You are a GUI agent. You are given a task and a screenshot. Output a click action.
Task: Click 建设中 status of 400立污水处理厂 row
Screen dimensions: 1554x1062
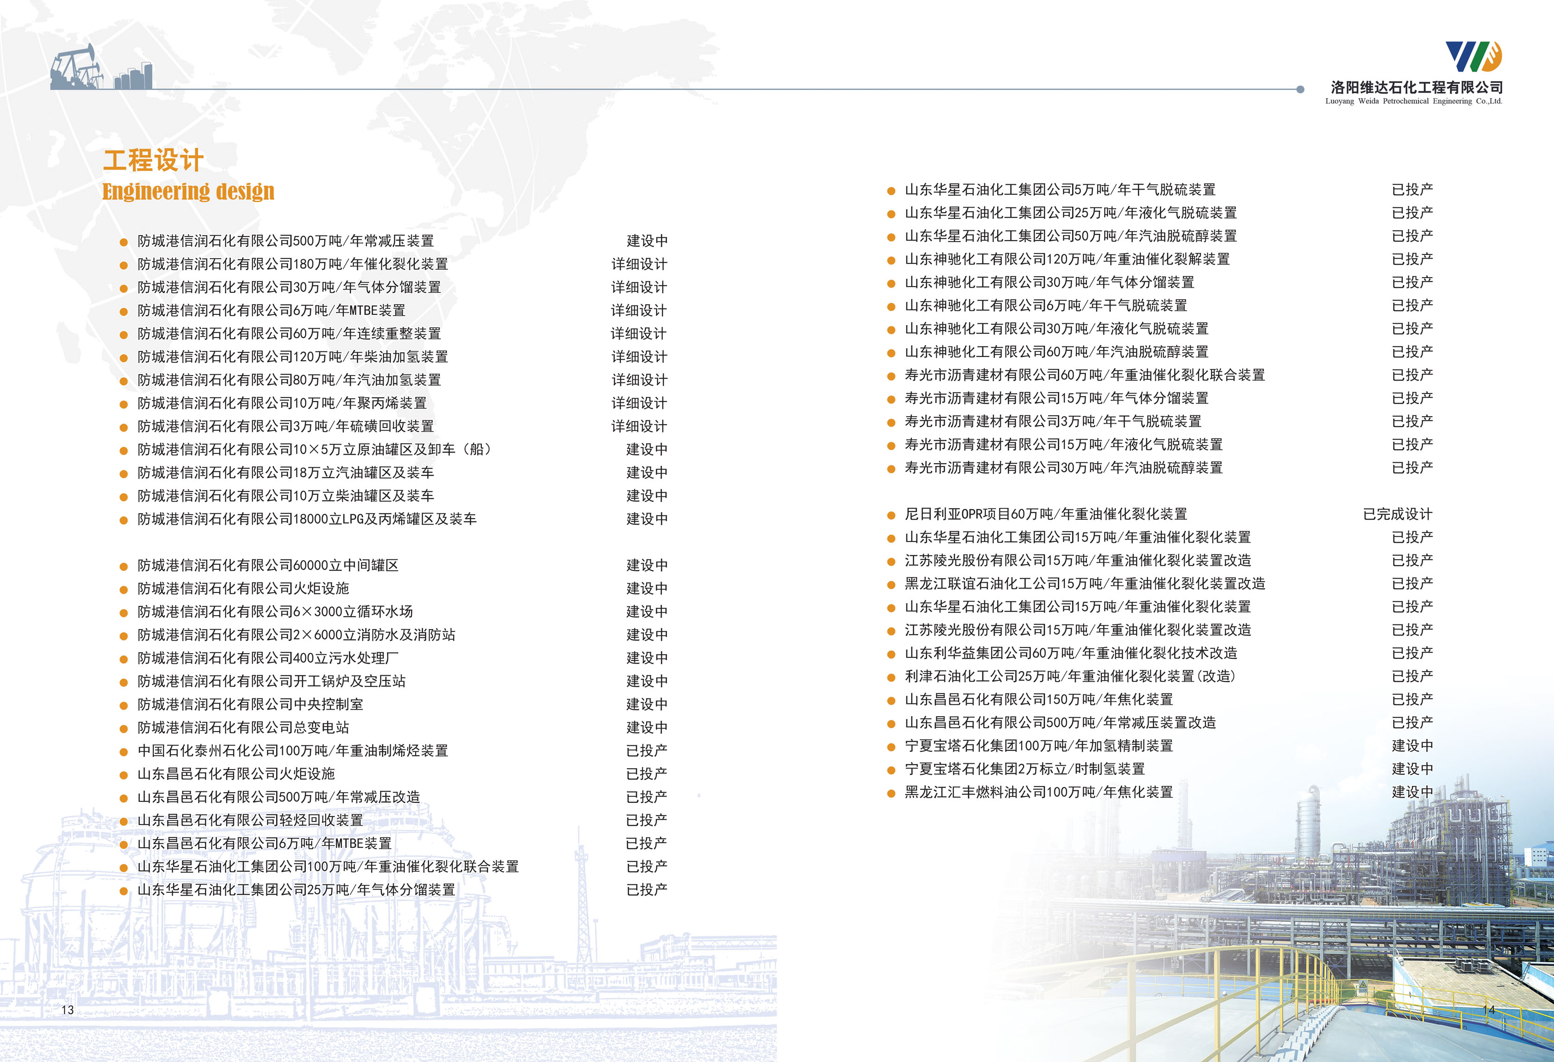pyautogui.click(x=647, y=658)
